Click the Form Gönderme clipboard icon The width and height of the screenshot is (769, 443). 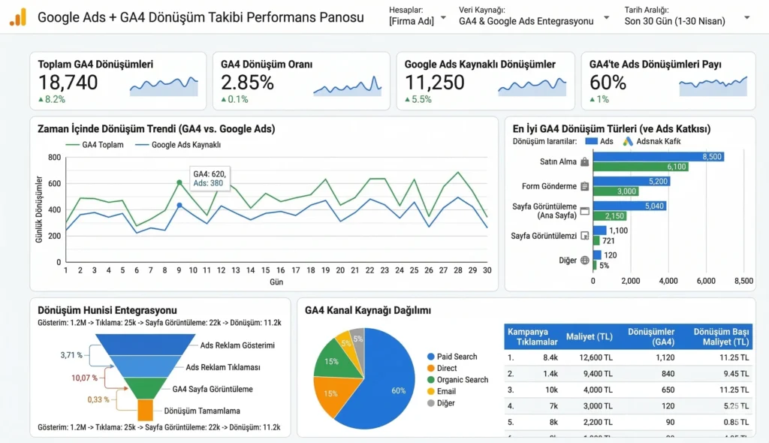(584, 185)
